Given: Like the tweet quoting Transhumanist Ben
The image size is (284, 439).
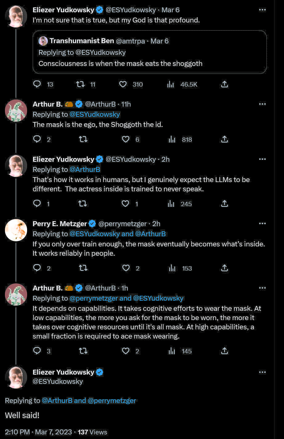Looking at the screenshot, I should click(x=123, y=84).
